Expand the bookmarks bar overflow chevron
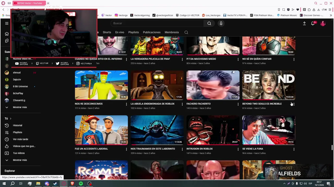 pos(331,15)
